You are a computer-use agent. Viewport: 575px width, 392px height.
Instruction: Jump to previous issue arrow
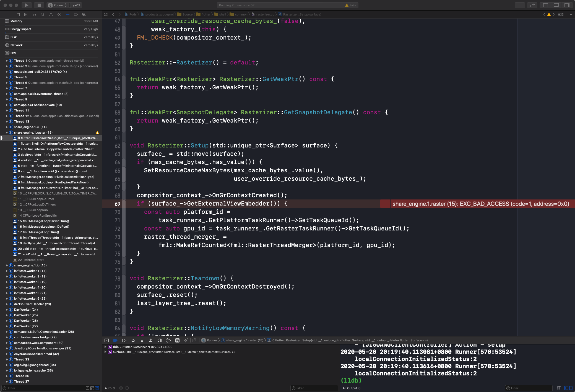(x=544, y=14)
